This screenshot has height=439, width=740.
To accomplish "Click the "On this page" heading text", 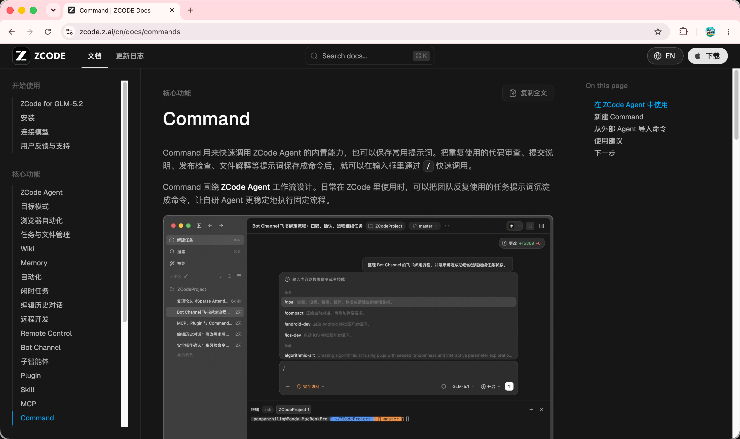I will click(x=607, y=86).
